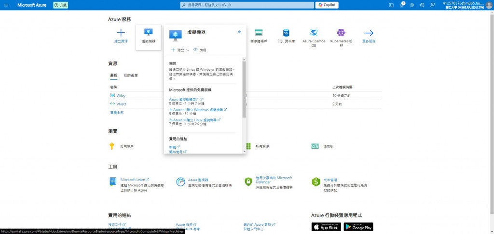Open portal settings gear
Screen dimensions: 494x234
(x=412, y=5)
